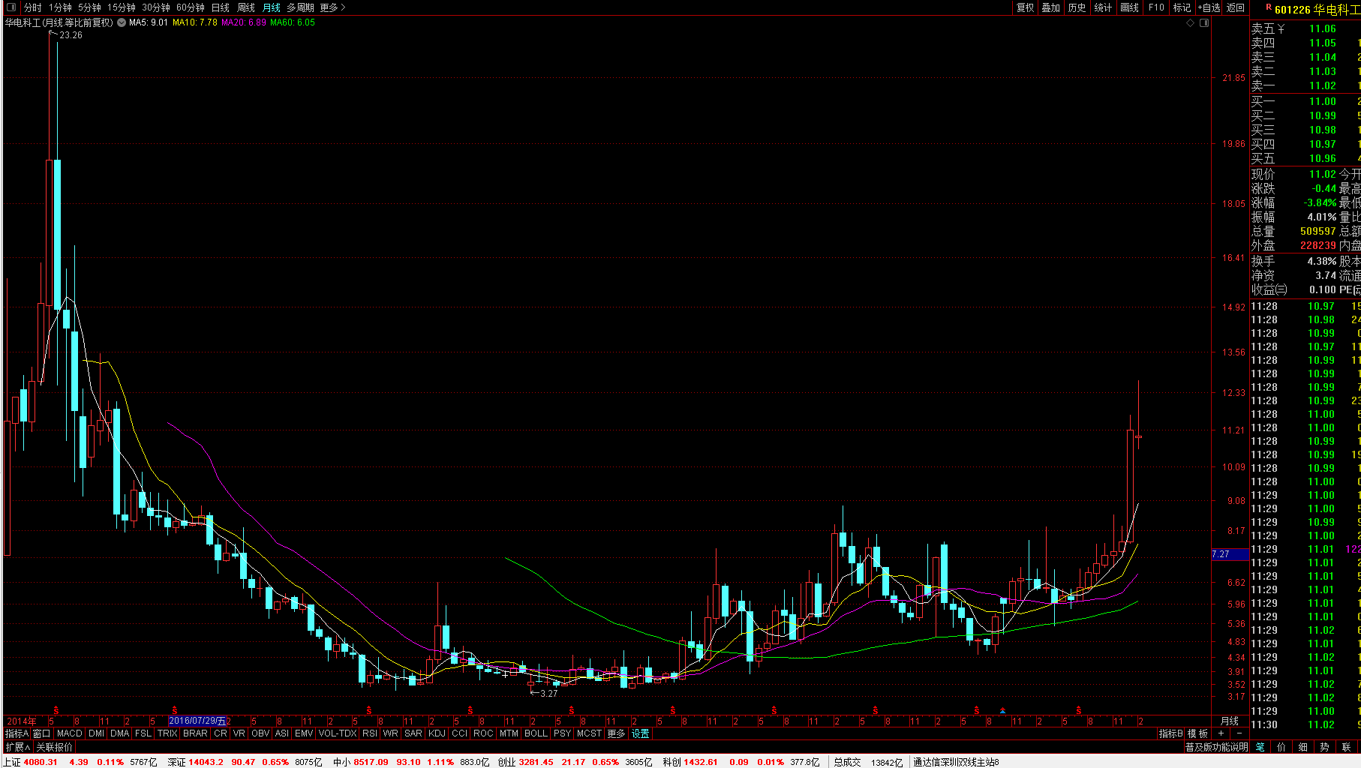Click 通达信深圳双线主站8 server status

[x=956, y=762]
